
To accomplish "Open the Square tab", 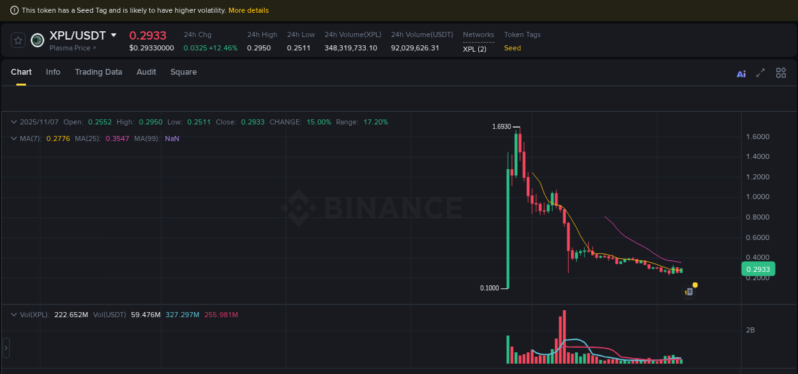I will [x=183, y=72].
